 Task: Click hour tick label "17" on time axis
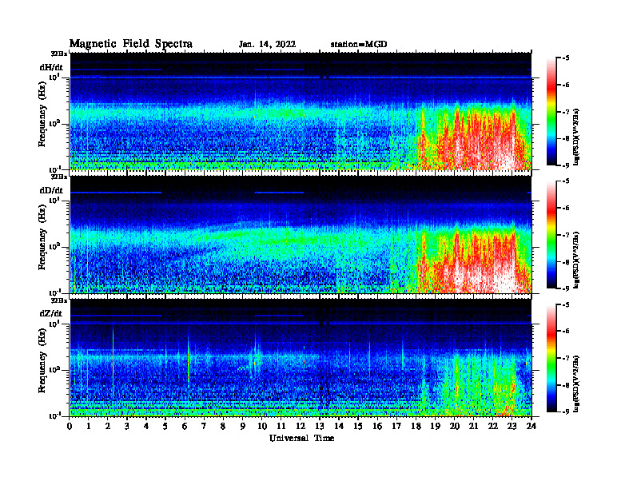click(396, 427)
